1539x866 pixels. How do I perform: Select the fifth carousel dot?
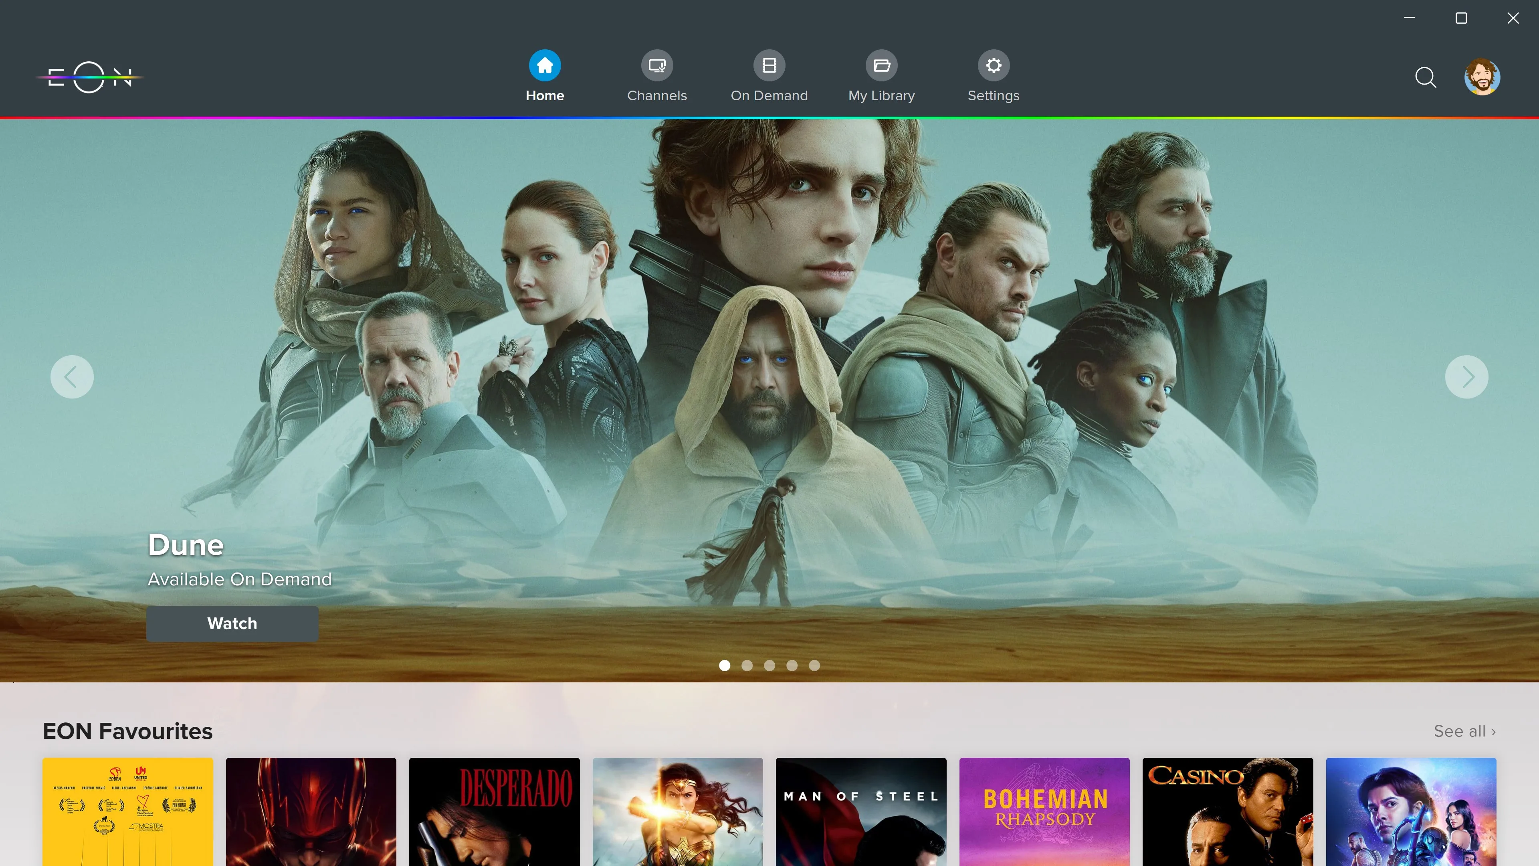click(x=814, y=665)
